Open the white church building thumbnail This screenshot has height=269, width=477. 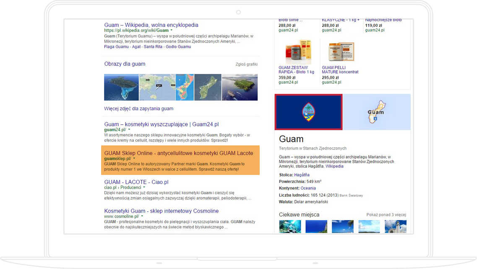pyautogui.click(x=396, y=227)
